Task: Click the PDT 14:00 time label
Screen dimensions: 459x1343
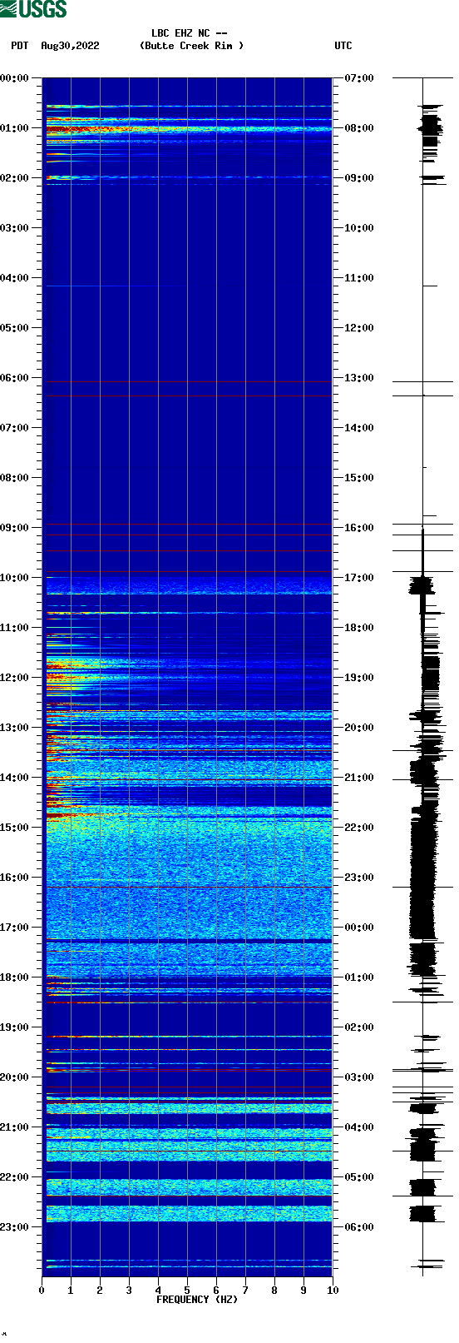Action: [15, 778]
